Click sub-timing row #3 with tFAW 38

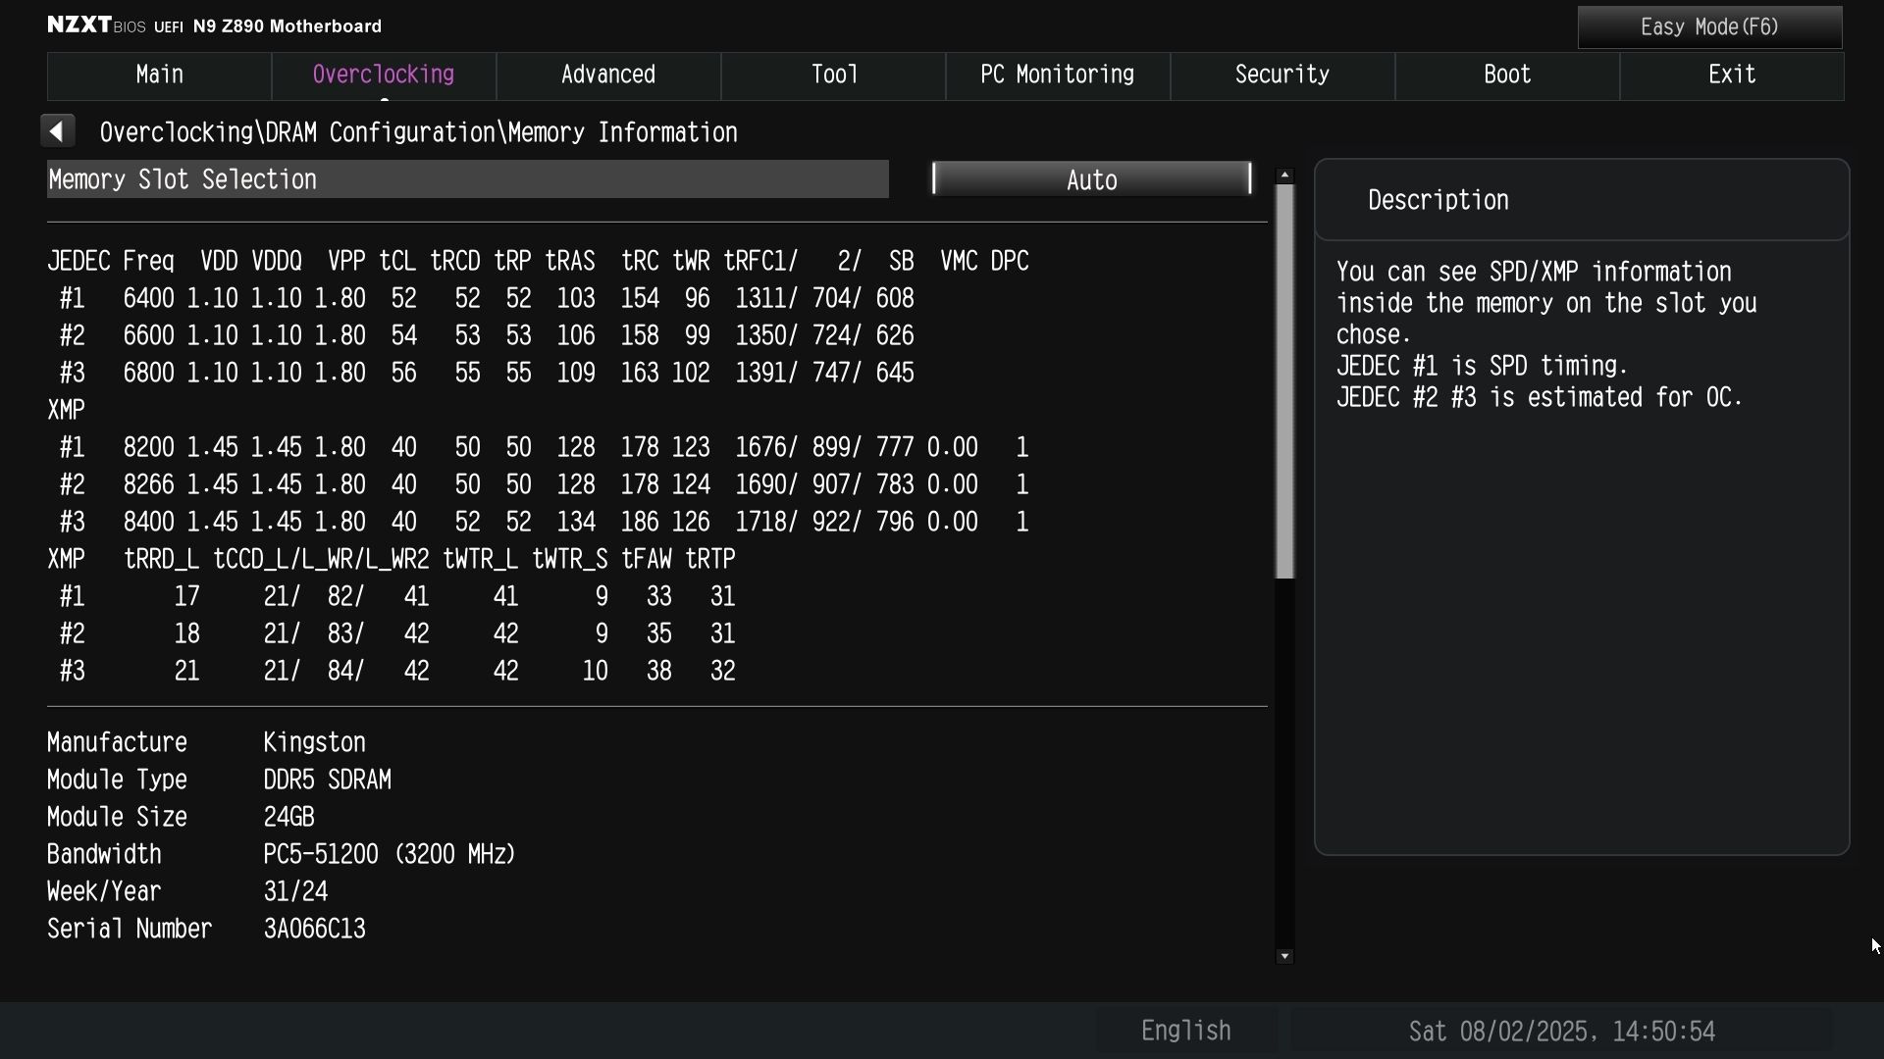(397, 671)
